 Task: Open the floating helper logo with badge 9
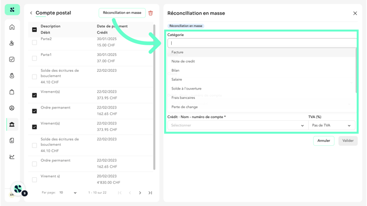pyautogui.click(x=18, y=189)
